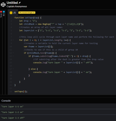Collapse the childMask if fold on line 12
The height and width of the screenshot is (121, 116).
click(x=13, y=53)
